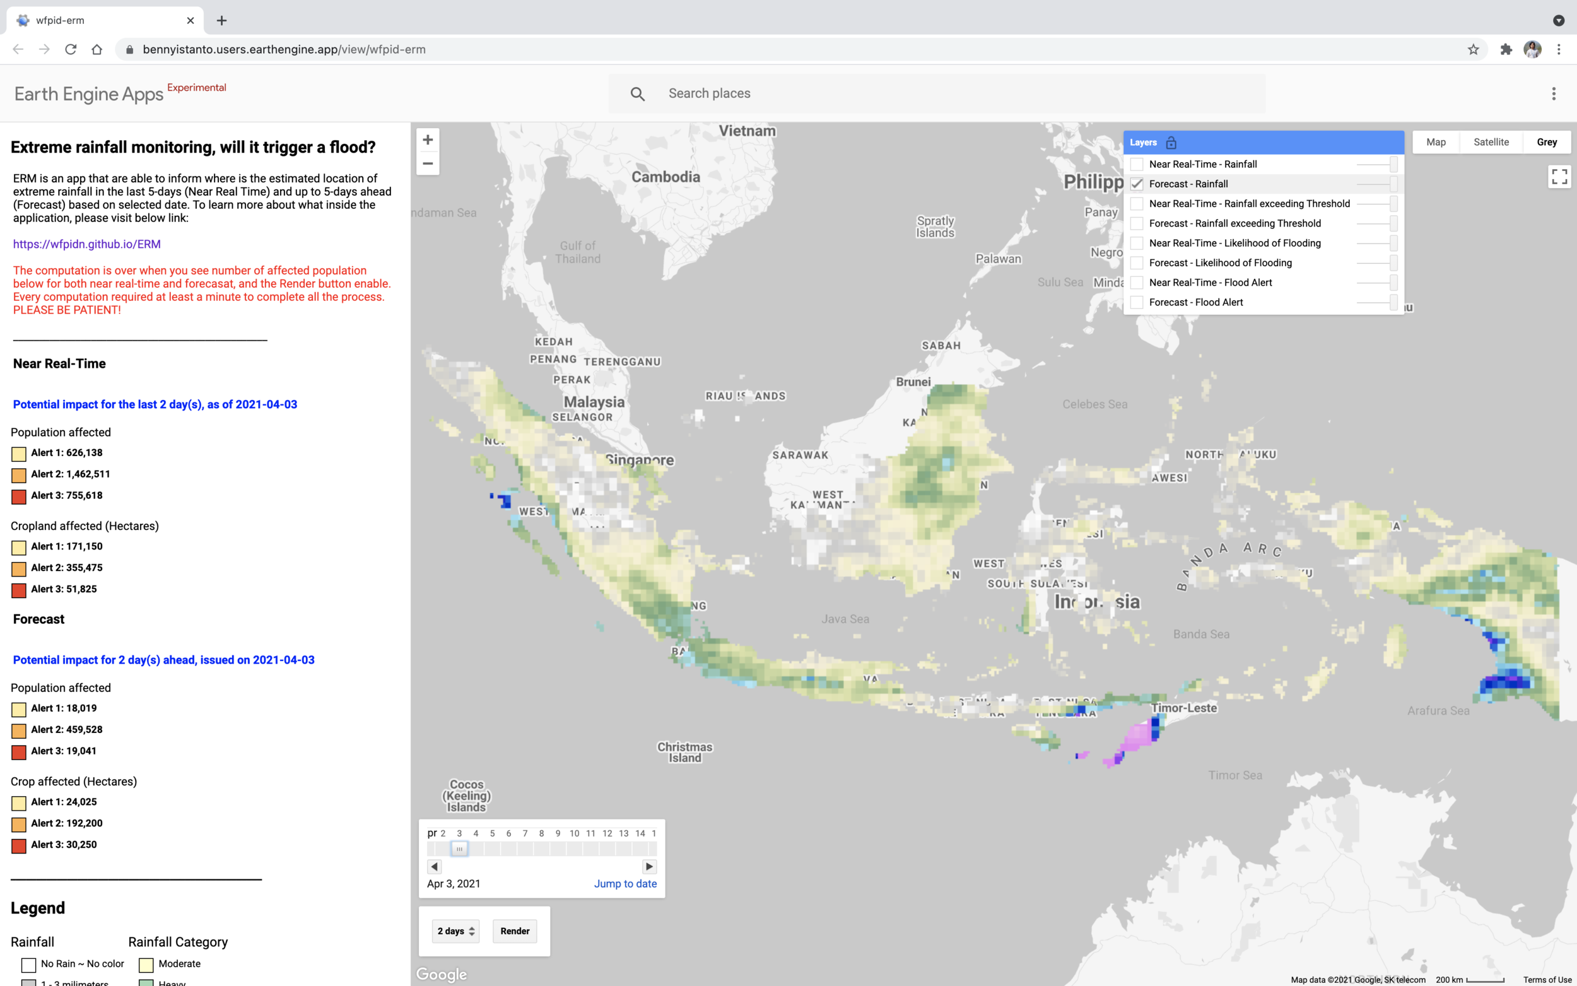Click the forecast Alert 2 population swatch 459,528
This screenshot has height=986, width=1577.
coord(19,731)
